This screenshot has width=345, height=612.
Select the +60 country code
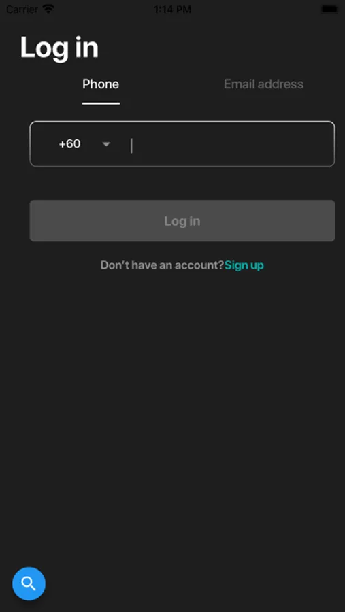pos(69,144)
